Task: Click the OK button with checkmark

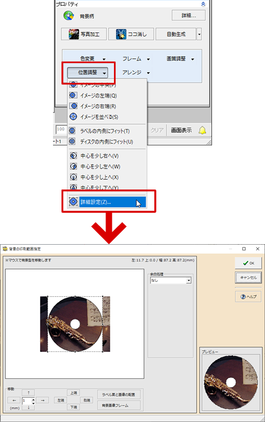Action: [x=249, y=263]
